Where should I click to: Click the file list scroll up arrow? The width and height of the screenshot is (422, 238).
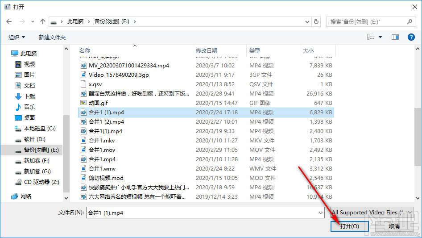click(418, 49)
